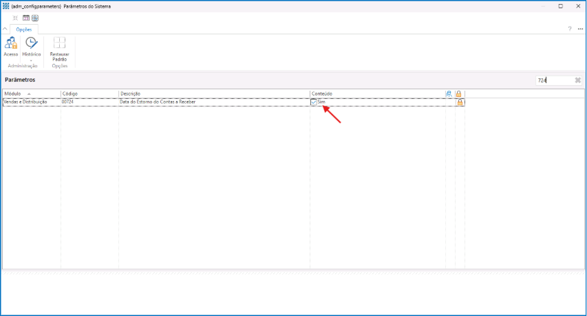Screen dimensions: 587x316
Task: Click the calculator icon in quick toolbar
Action: 35,18
